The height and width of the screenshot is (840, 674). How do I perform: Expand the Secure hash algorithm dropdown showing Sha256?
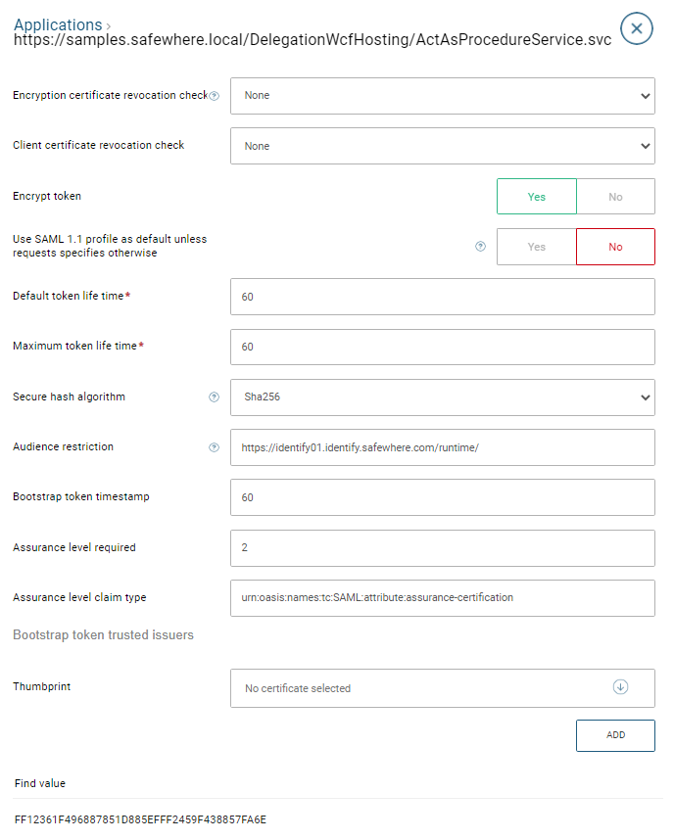[441, 397]
